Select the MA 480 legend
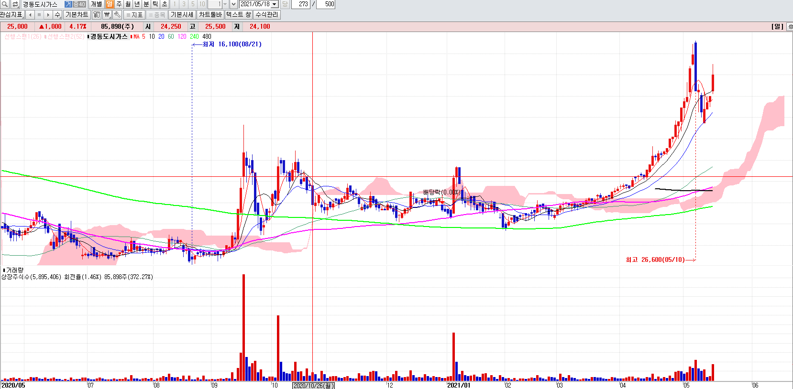This screenshot has height=389, width=793. pos(207,37)
